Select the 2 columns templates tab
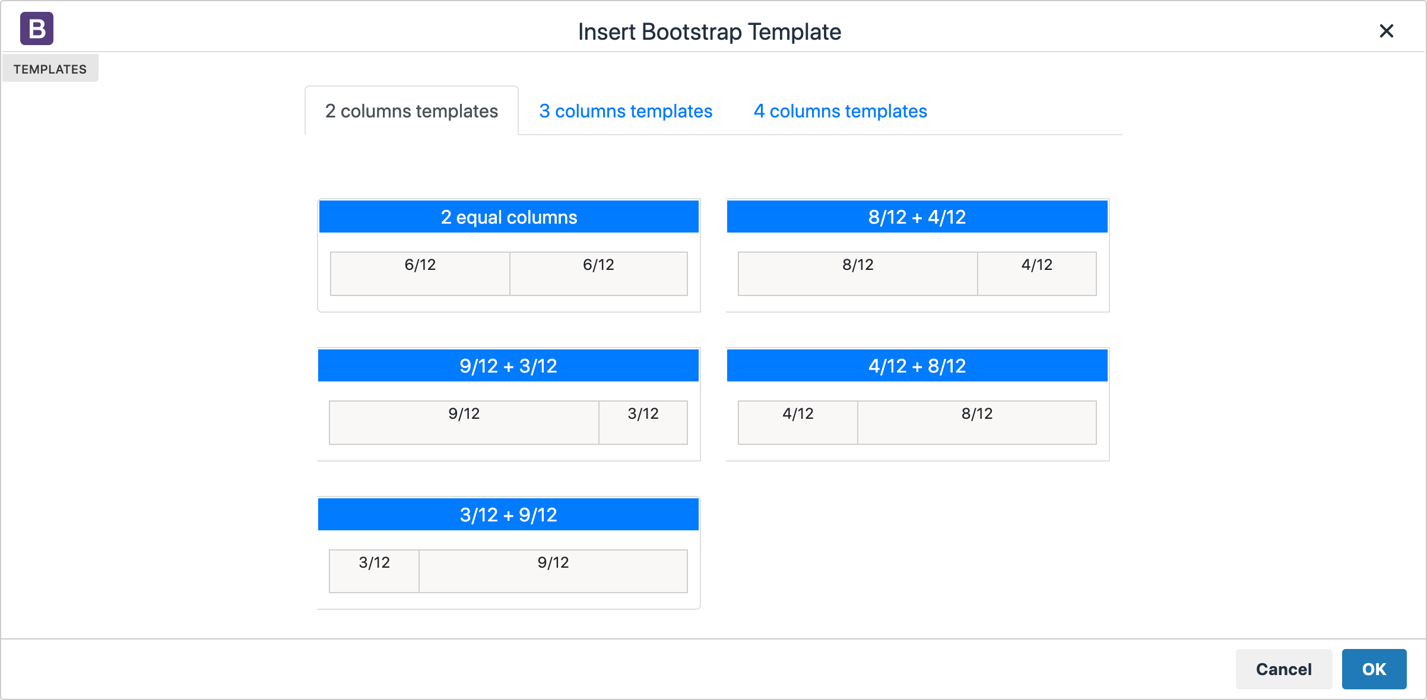The width and height of the screenshot is (1427, 700). pyautogui.click(x=411, y=111)
